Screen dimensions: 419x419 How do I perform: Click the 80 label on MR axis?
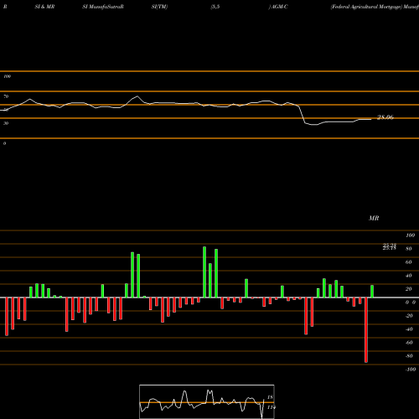click(x=409, y=249)
